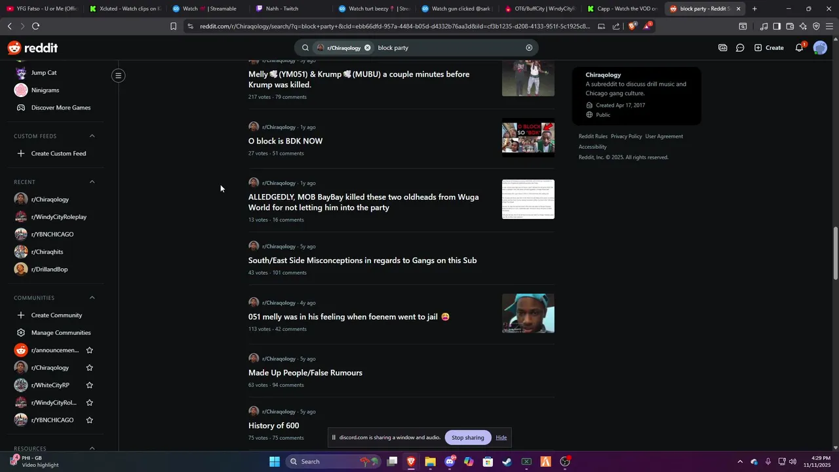Open the Reddit home logo
This screenshot has height=472, width=839.
click(x=33, y=48)
